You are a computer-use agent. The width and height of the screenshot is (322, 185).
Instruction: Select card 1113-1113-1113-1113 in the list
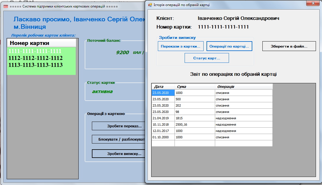(x=41, y=65)
